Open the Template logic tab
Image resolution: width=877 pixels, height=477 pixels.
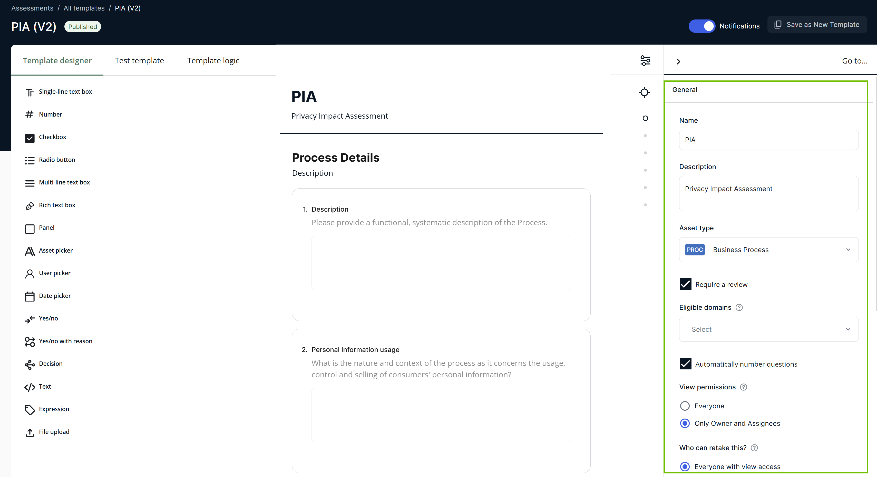click(213, 60)
